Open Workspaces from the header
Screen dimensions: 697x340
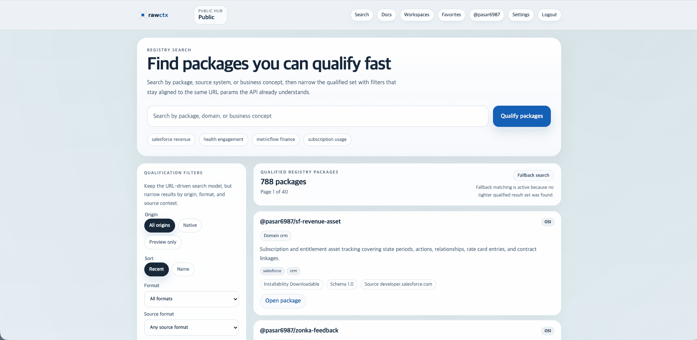coord(416,15)
